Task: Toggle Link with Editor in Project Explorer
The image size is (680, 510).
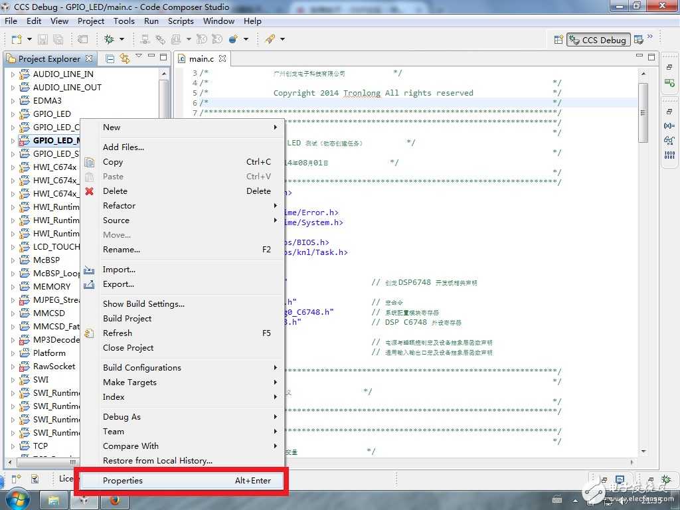Action: pyautogui.click(x=124, y=58)
